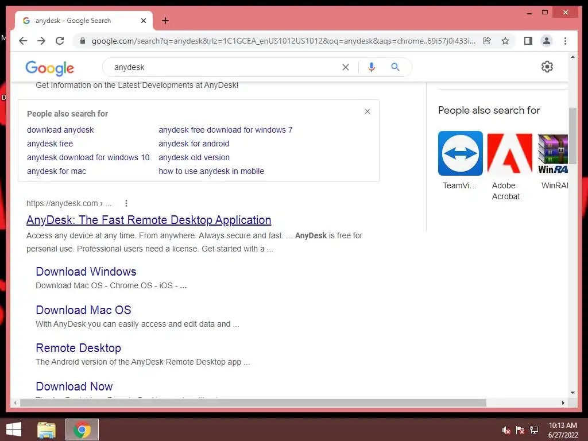Open the Download Windows sitelink

click(x=86, y=272)
